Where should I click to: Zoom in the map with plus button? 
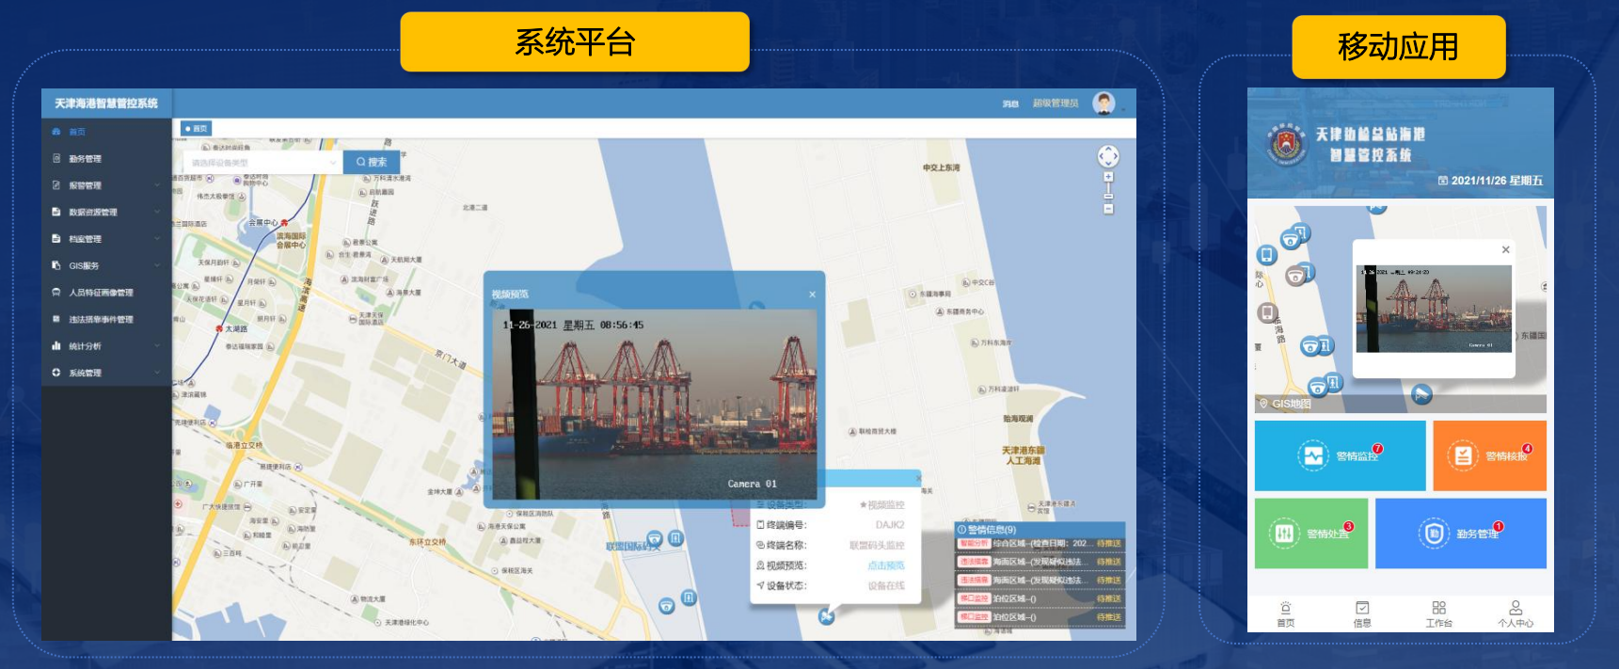[x=1108, y=177]
